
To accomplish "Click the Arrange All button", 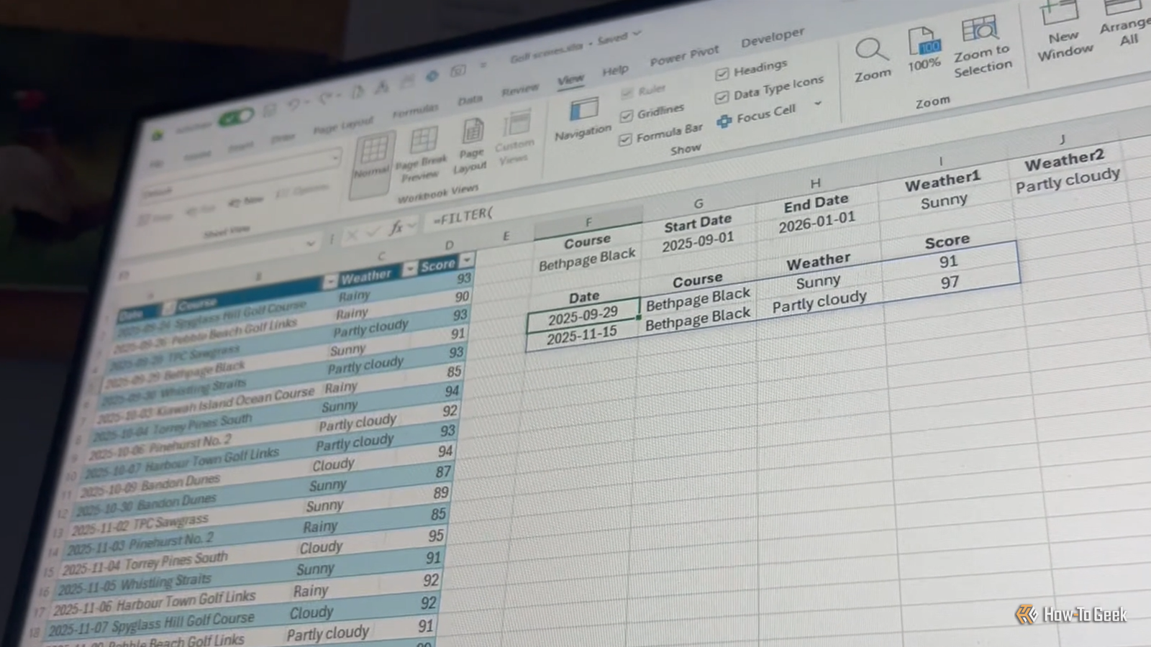I will [x=1124, y=24].
